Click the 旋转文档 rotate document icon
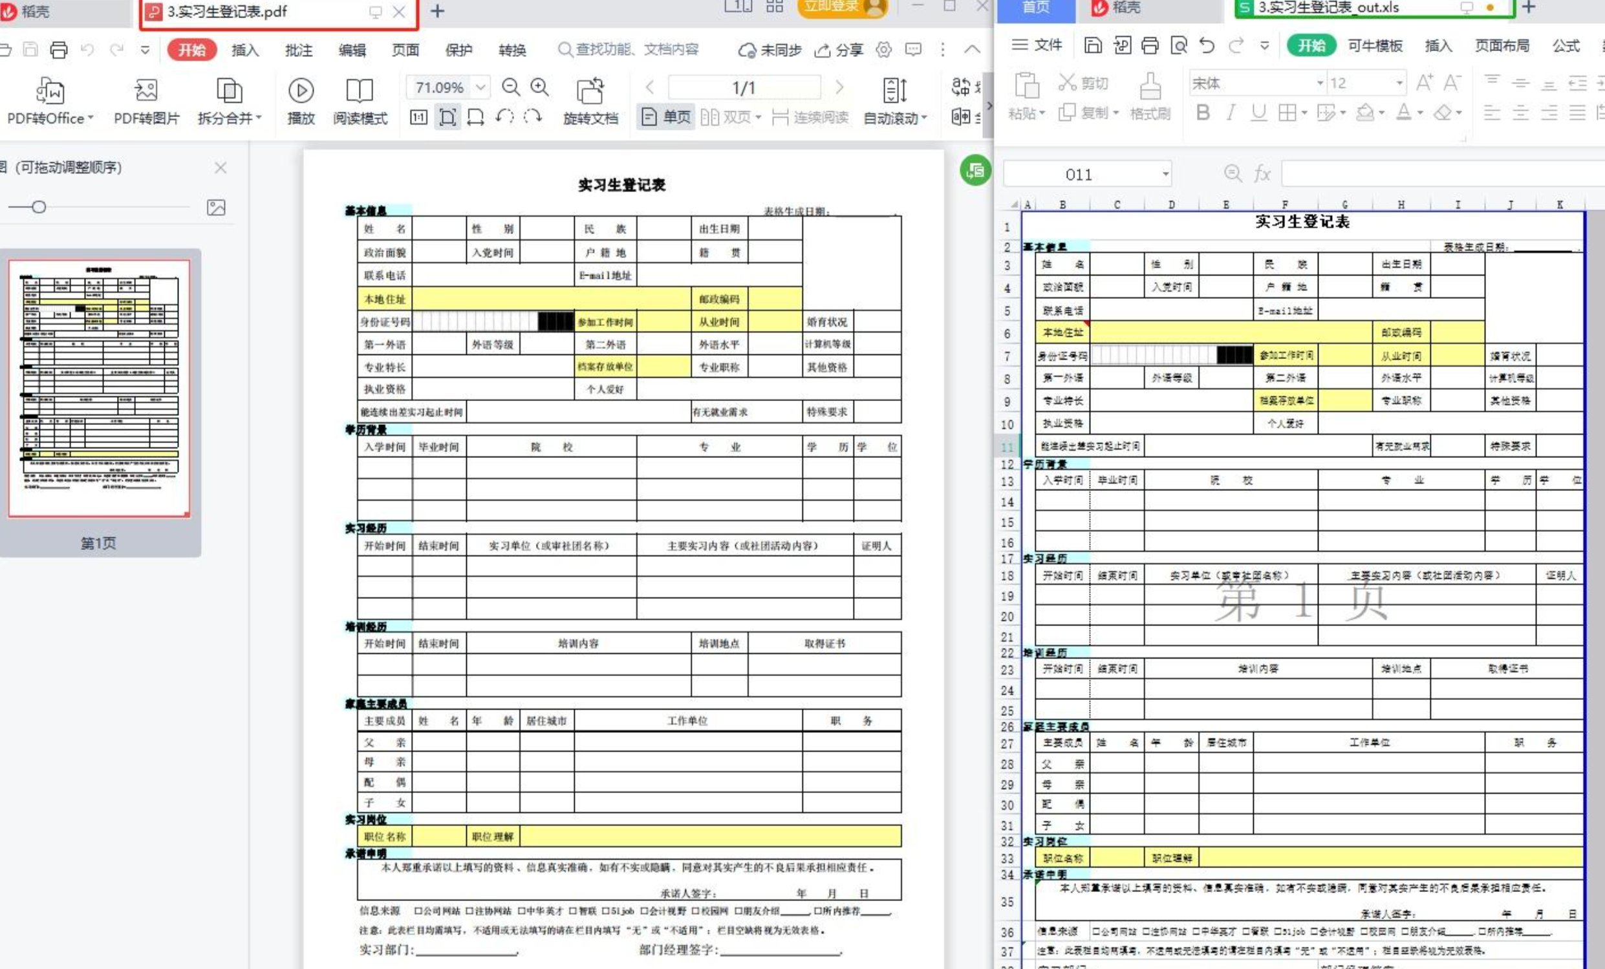The height and width of the screenshot is (969, 1605). tap(590, 91)
